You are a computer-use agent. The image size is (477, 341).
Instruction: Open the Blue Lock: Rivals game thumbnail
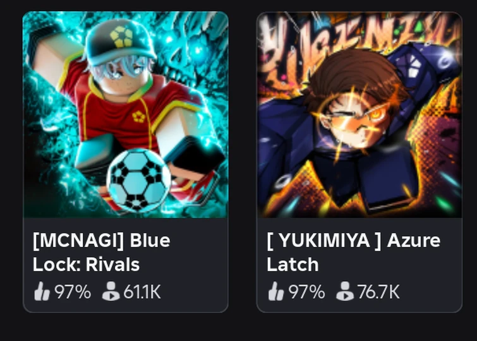pos(125,115)
